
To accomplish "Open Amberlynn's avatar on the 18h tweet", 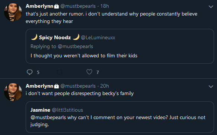I will point(13,12).
